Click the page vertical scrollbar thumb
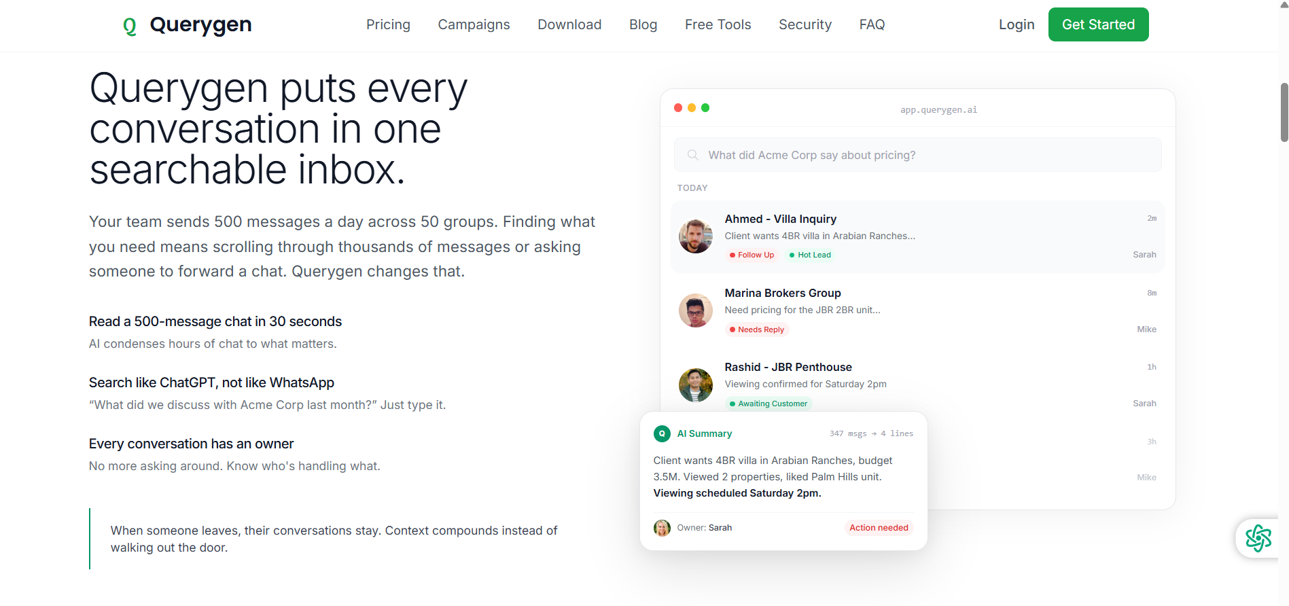This screenshot has height=606, width=1289. (1284, 112)
